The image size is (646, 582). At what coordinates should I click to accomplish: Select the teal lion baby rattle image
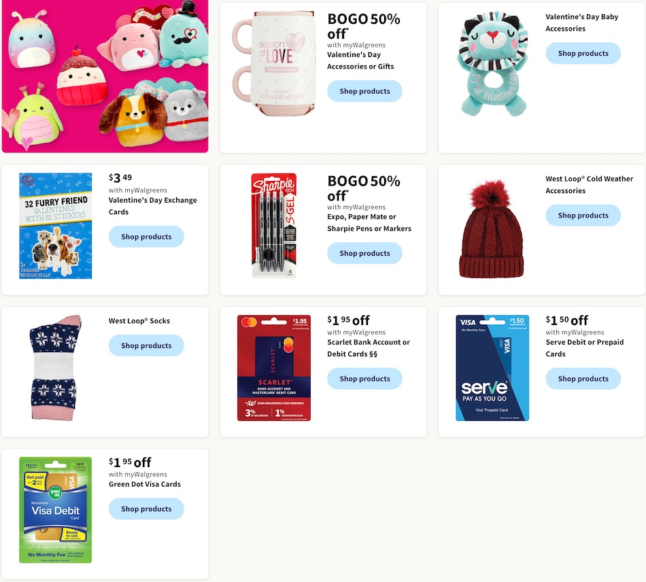point(492,63)
